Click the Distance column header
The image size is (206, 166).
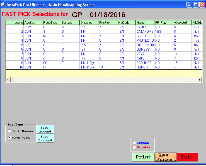click(89, 23)
